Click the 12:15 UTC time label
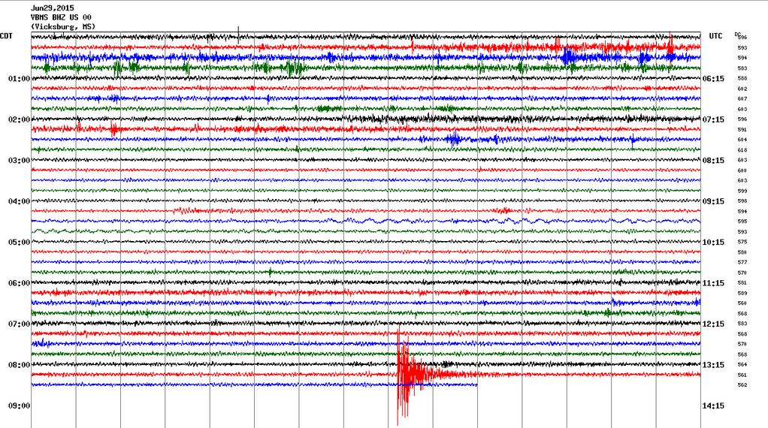This screenshot has width=768, height=428. point(713,324)
